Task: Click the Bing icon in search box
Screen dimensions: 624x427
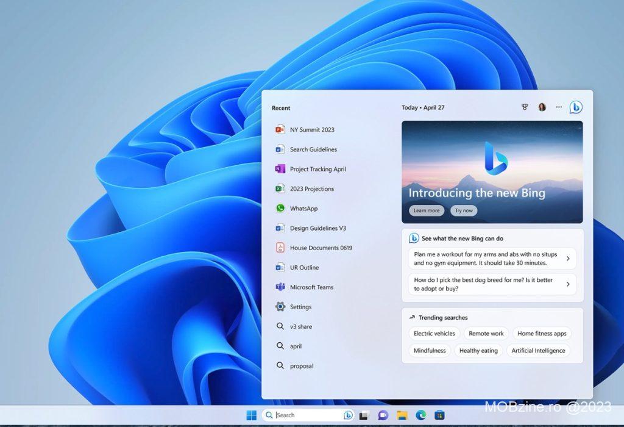Action: tap(348, 415)
